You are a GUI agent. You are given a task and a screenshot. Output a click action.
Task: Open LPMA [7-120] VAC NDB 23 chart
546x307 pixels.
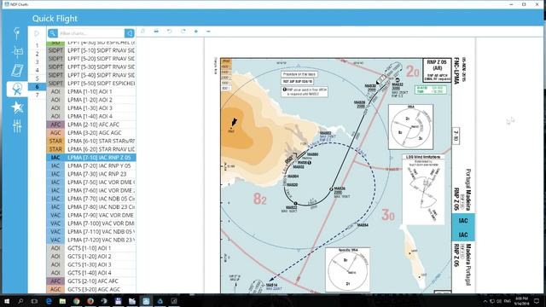pos(91,240)
